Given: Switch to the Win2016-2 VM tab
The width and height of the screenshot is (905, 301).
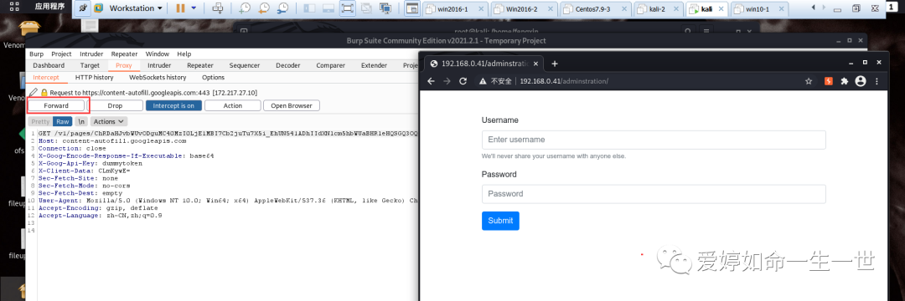Looking at the screenshot, I should tap(525, 9).
